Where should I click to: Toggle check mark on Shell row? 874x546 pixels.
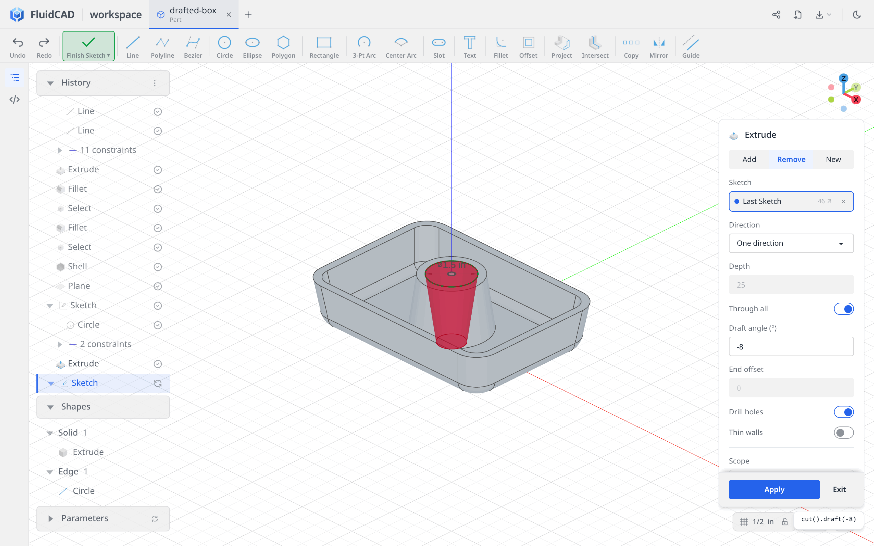(x=158, y=267)
